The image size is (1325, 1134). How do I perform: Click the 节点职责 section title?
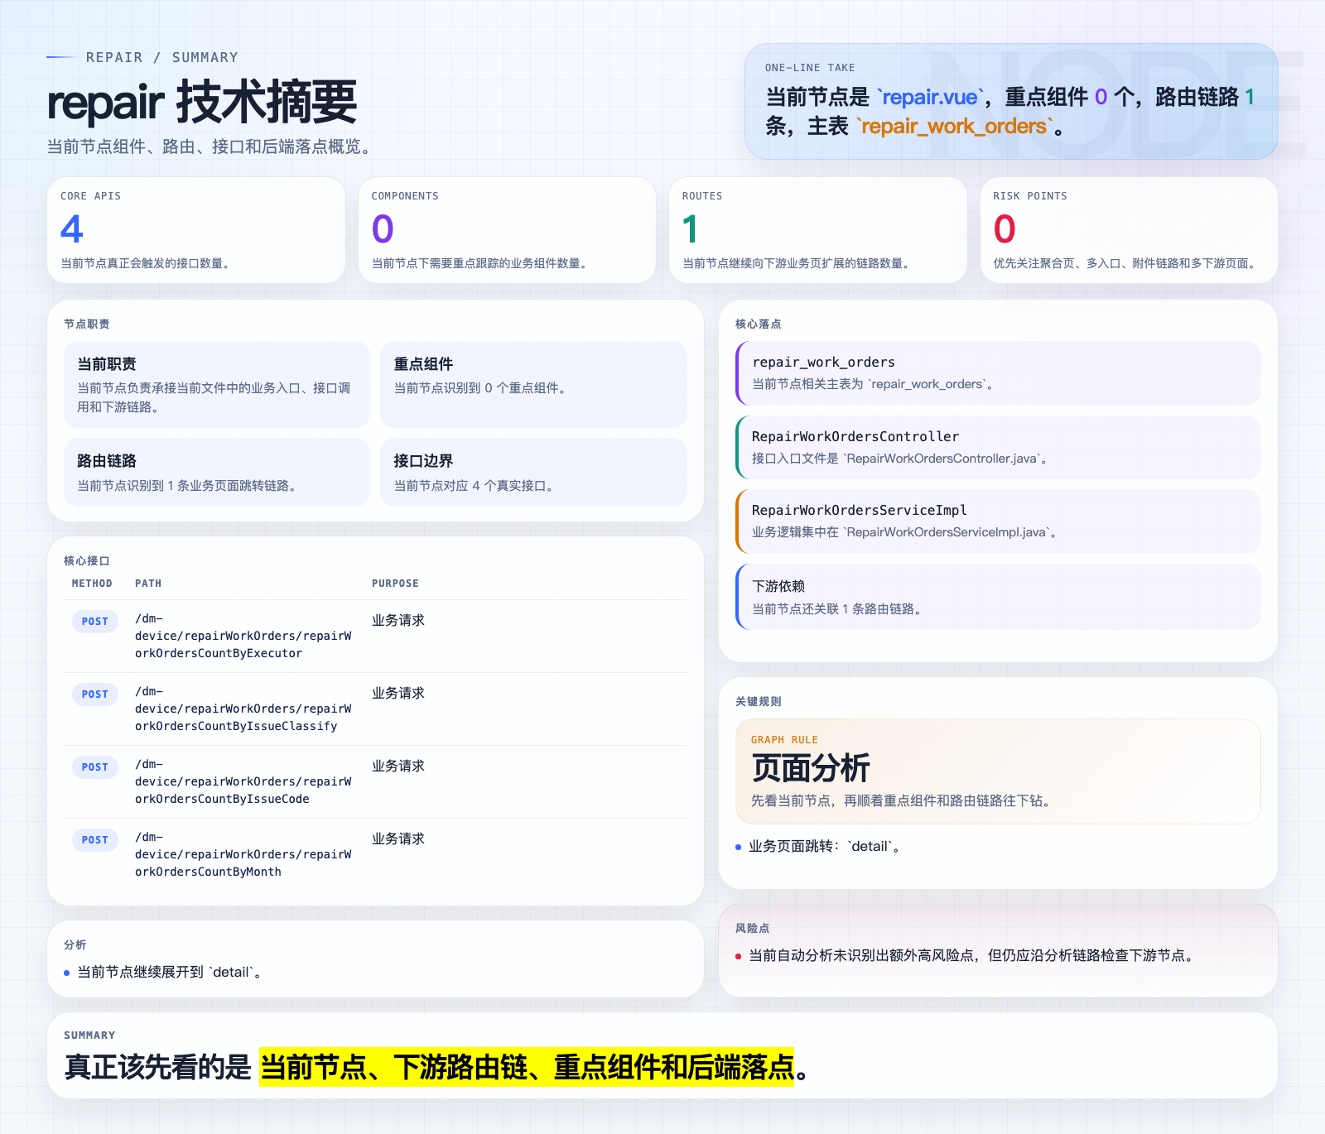87,324
